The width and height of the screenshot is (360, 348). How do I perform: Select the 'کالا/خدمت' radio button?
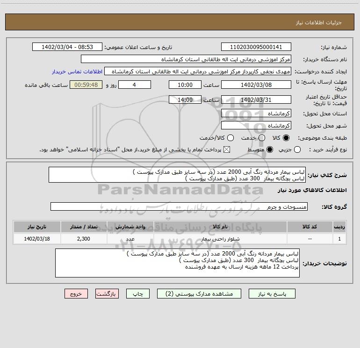(x=230, y=138)
